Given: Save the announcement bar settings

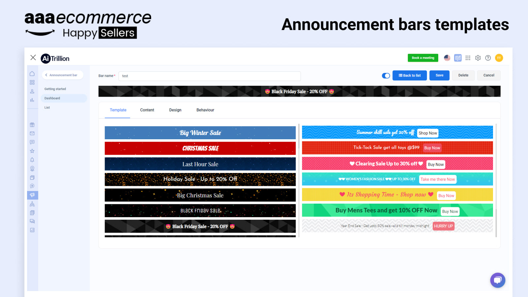Looking at the screenshot, I should click(x=439, y=75).
